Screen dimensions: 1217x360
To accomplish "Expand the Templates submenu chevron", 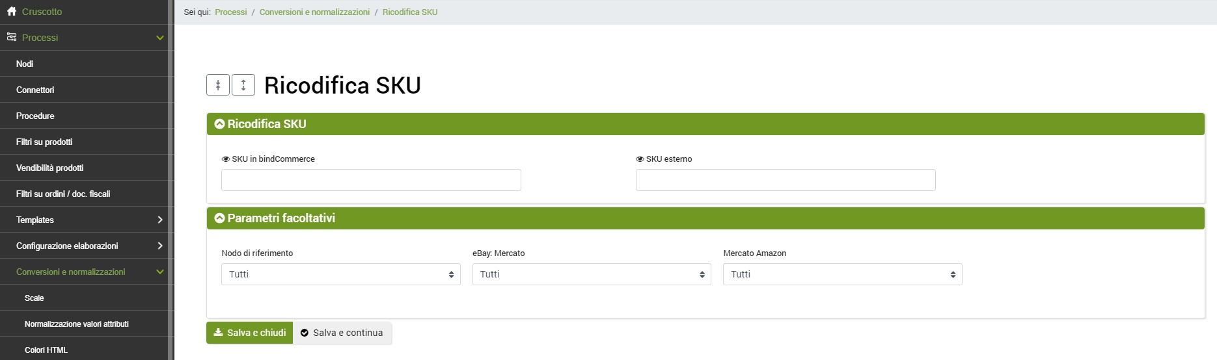I will 160,220.
